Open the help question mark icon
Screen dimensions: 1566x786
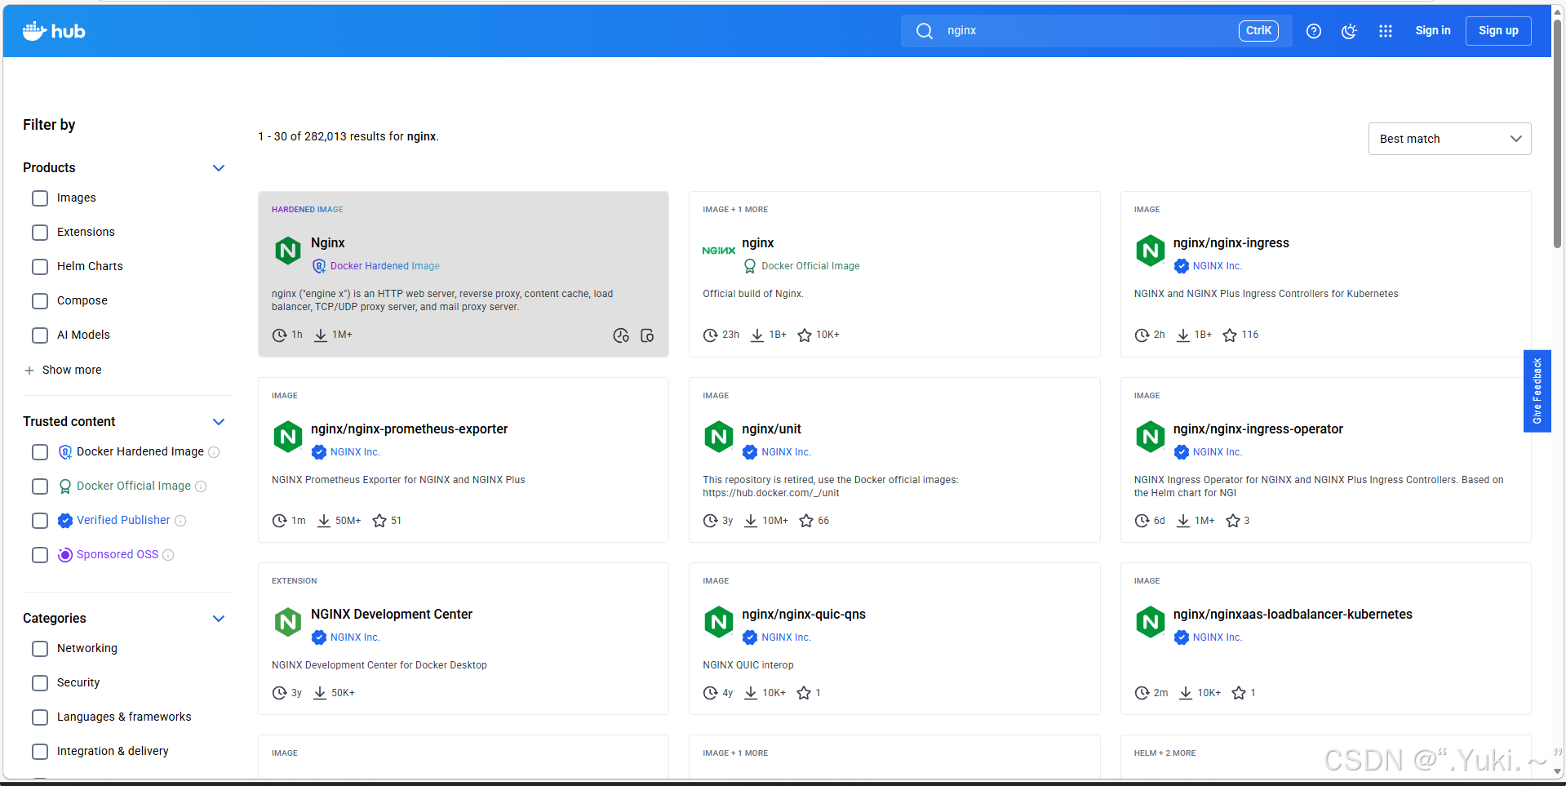[1313, 31]
